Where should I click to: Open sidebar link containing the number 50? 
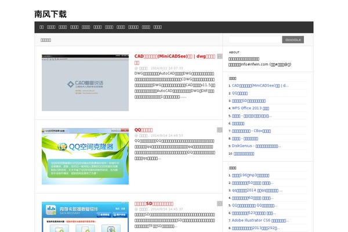(252, 183)
